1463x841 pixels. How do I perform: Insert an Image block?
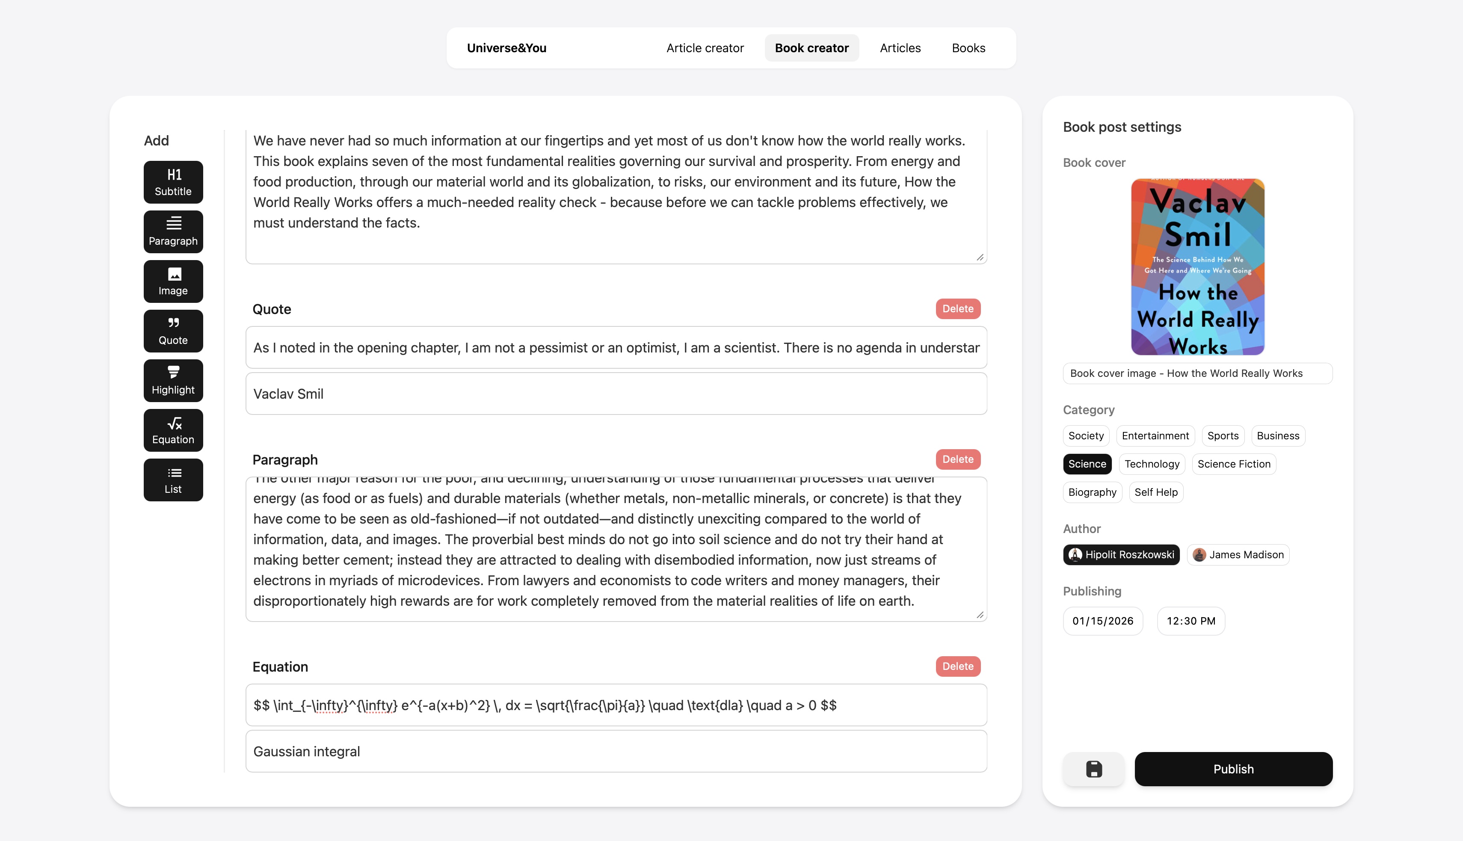coord(173,281)
